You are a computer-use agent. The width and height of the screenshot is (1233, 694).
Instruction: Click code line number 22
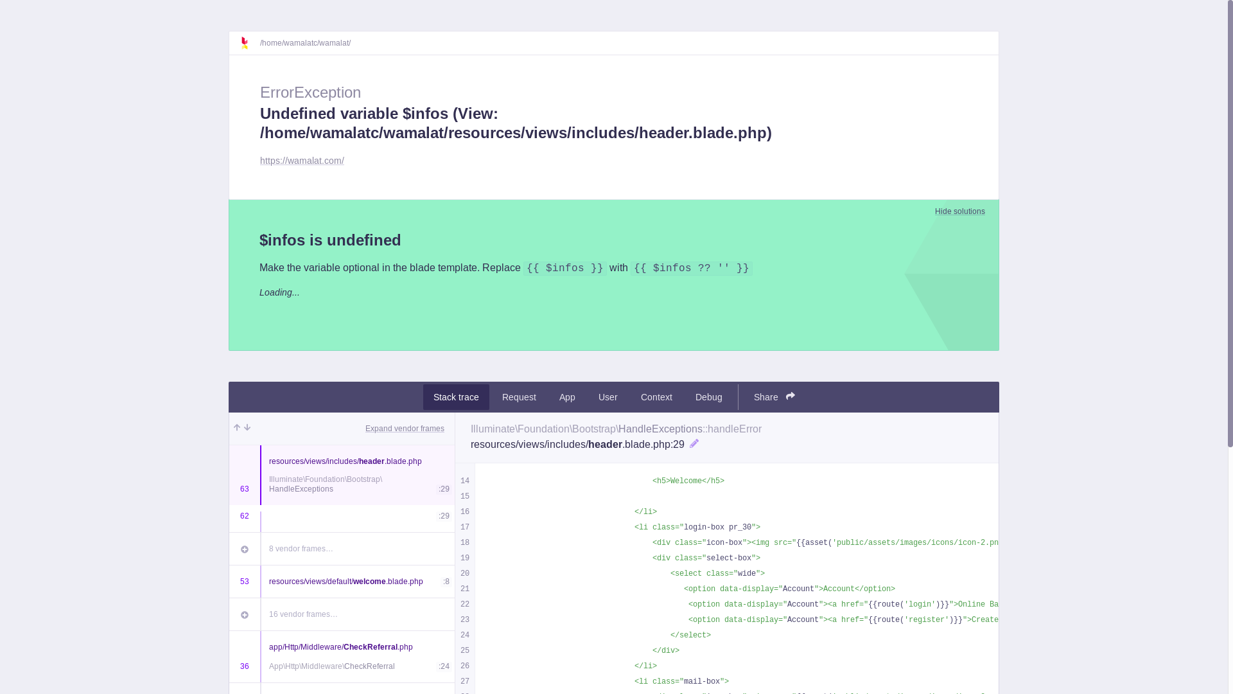coord(465,605)
